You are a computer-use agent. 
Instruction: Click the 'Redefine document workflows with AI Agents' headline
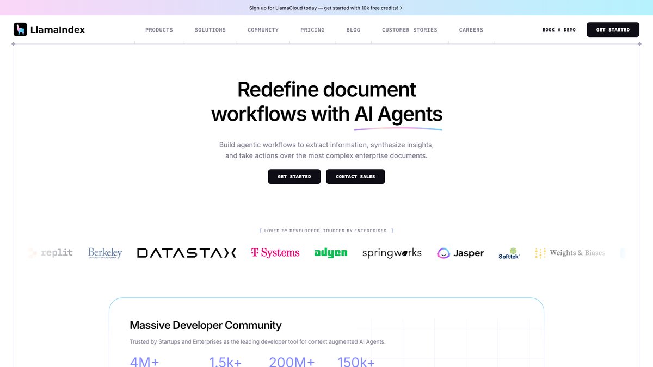click(326, 102)
